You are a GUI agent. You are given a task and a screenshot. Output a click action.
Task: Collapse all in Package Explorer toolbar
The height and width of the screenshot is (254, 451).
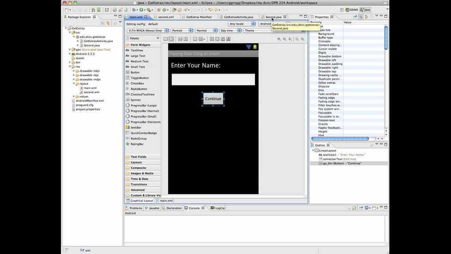click(103, 23)
